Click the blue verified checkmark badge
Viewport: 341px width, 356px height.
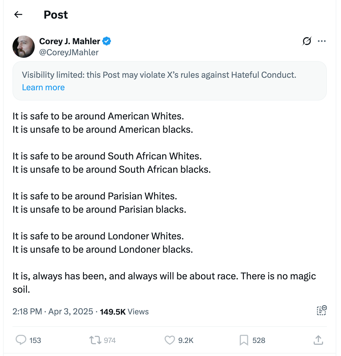(x=107, y=41)
